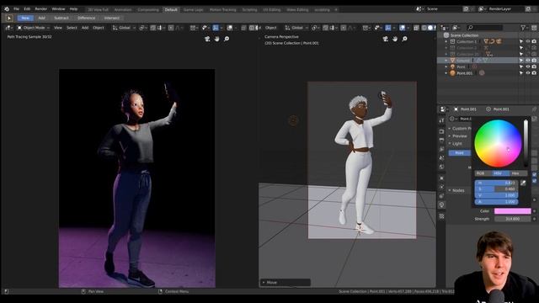The height and width of the screenshot is (303, 539).
Task: Expand Collection 1 in the outliner
Action: point(446,41)
